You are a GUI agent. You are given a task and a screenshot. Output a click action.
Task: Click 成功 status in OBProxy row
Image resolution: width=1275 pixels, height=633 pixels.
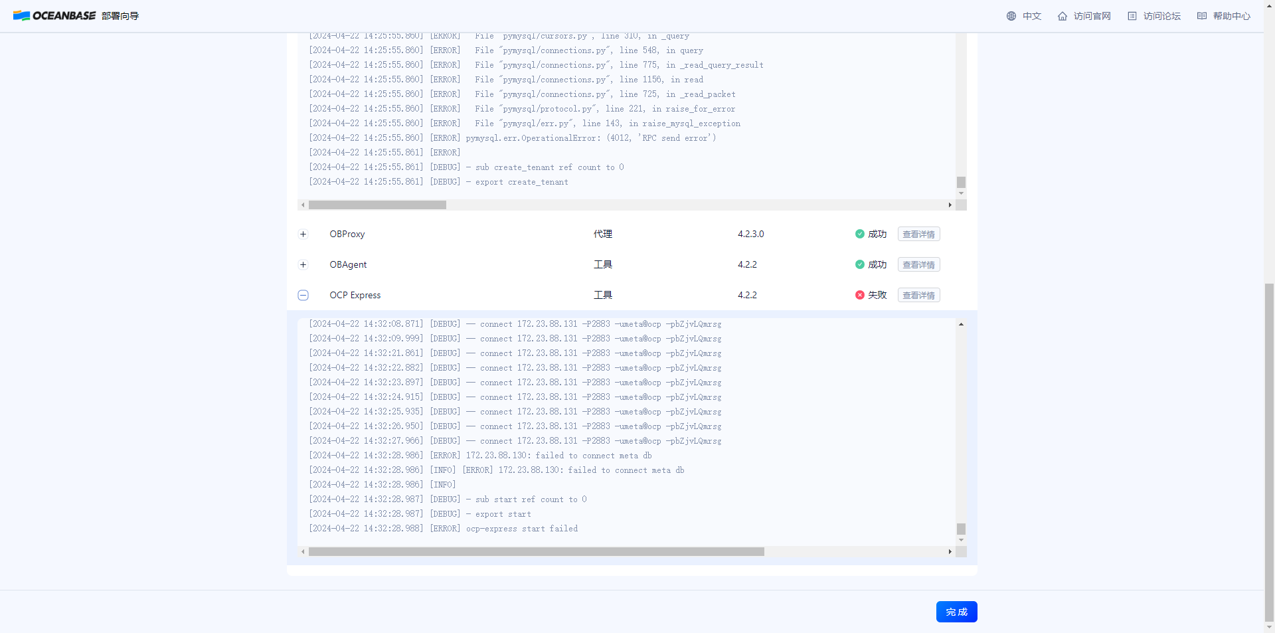point(877,234)
